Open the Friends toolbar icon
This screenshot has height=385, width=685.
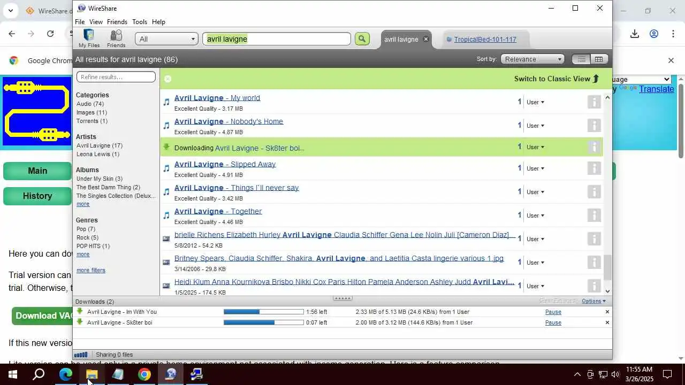116,38
